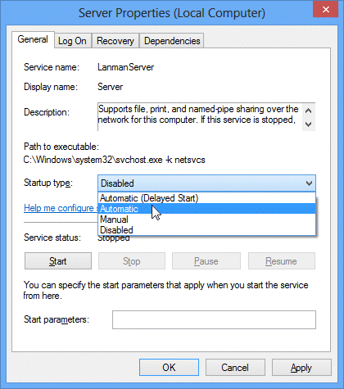Apply the service settings

pos(301,368)
